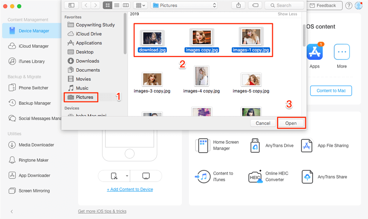Click the AnyTrans Drive icon
The image size is (368, 219).
pos(255,146)
